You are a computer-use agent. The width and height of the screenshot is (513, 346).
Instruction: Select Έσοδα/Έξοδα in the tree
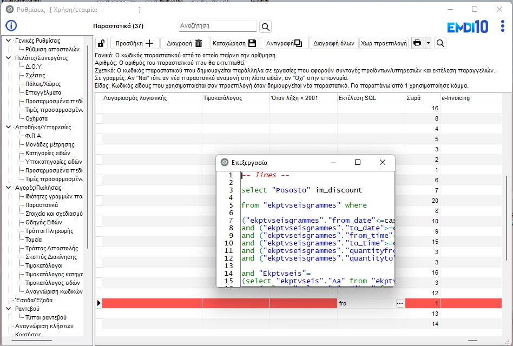pyautogui.click(x=34, y=300)
